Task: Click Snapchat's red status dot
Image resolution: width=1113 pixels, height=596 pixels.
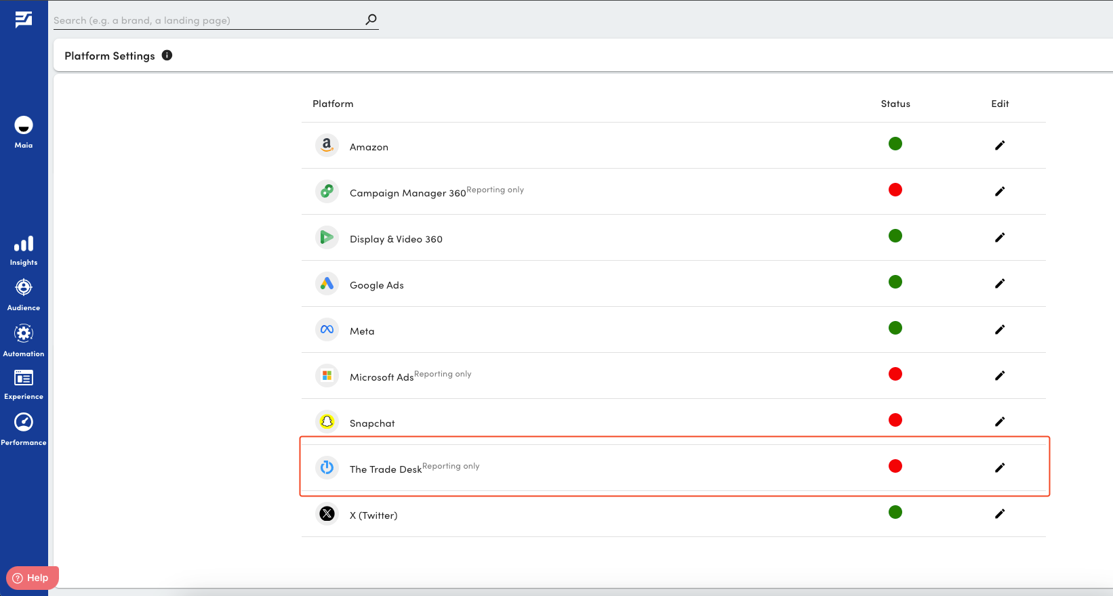Action: click(x=895, y=420)
